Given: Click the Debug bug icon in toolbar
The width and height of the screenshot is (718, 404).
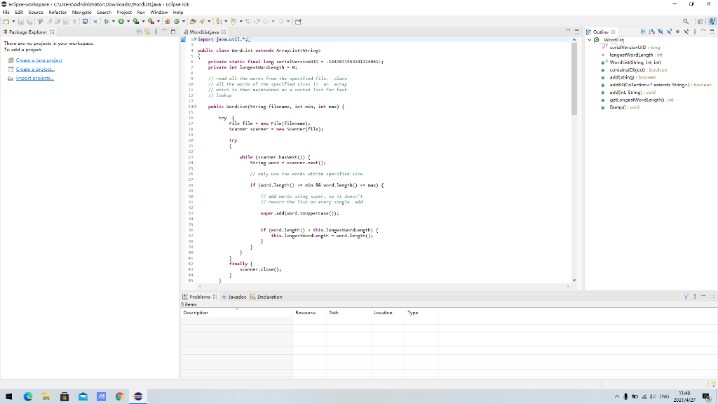Looking at the screenshot, I should [x=108, y=21].
